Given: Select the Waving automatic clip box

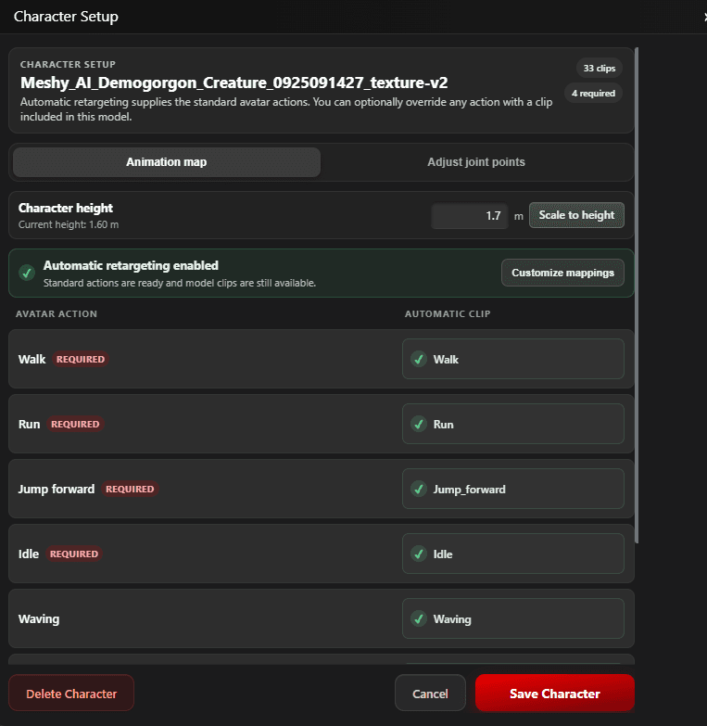Looking at the screenshot, I should (513, 618).
